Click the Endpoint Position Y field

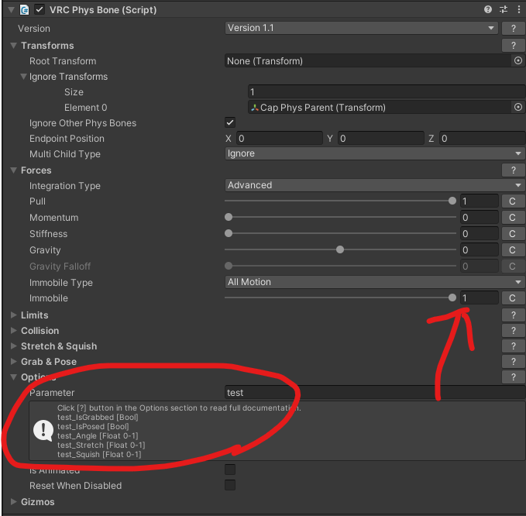point(381,138)
